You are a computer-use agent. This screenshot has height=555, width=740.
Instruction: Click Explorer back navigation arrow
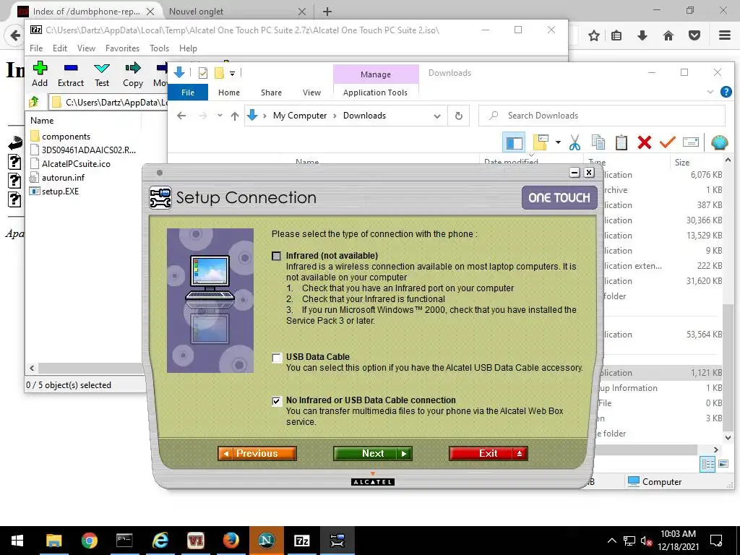click(x=181, y=116)
